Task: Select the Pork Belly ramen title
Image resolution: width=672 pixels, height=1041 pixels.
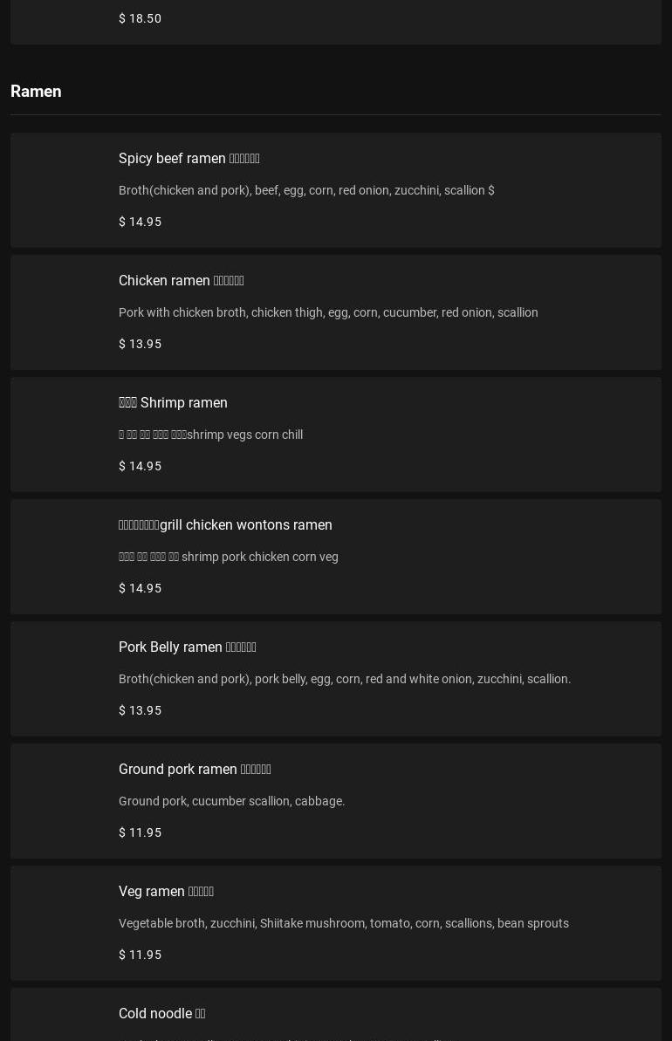Action: pyautogui.click(x=187, y=647)
